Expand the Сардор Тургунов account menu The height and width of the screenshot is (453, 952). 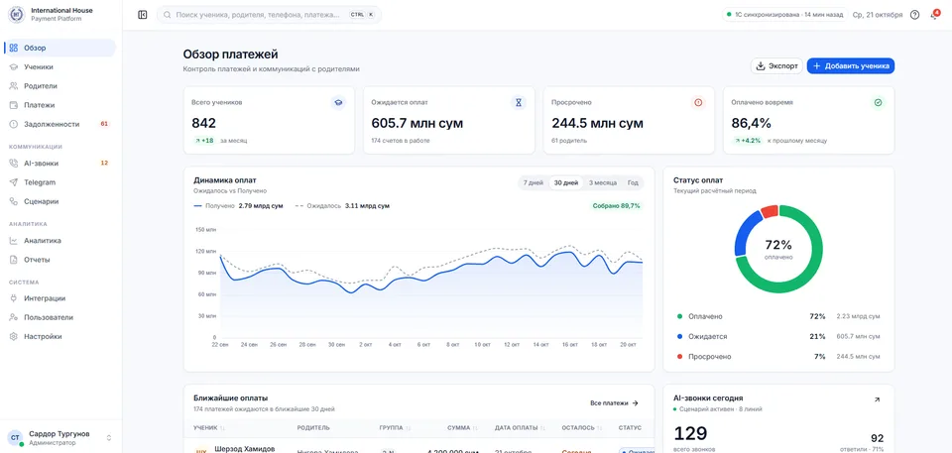pos(109,437)
